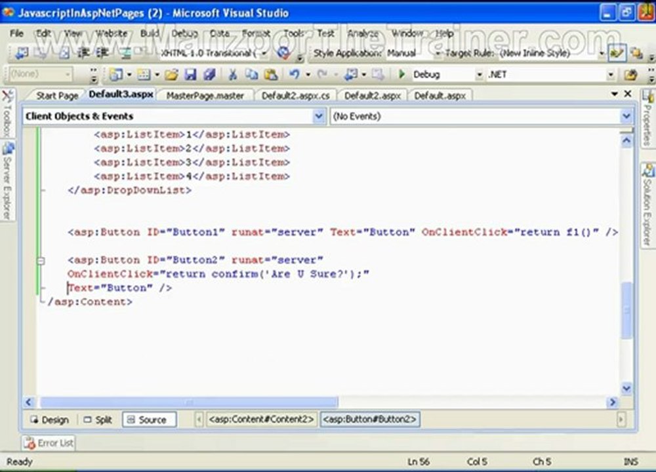656x472 pixels.
Task: Select the asp:Button#Button2 tag navigator
Action: pyautogui.click(x=370, y=419)
